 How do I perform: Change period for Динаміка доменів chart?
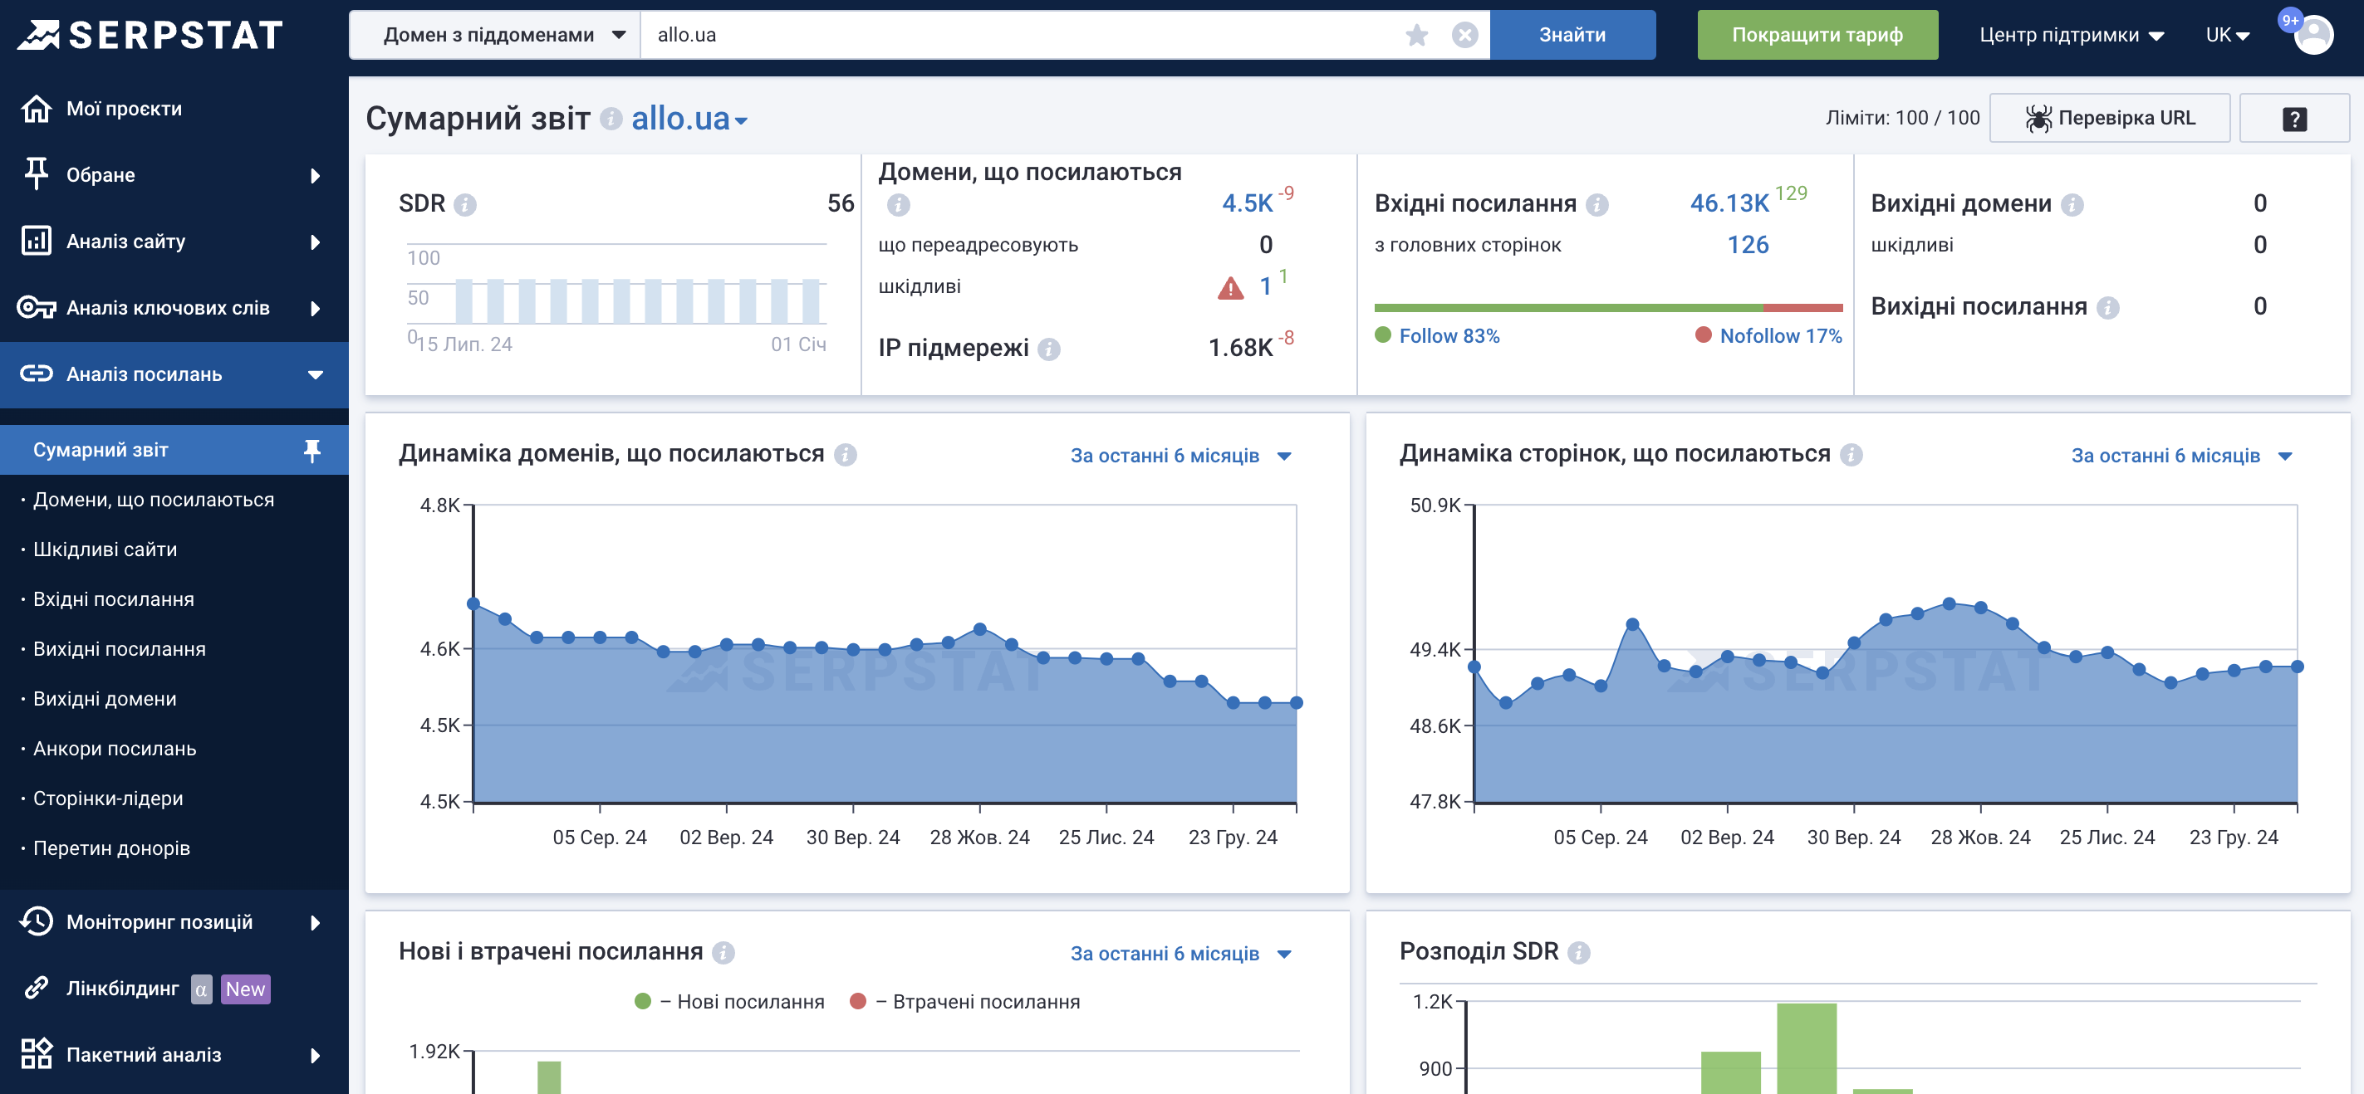point(1180,456)
